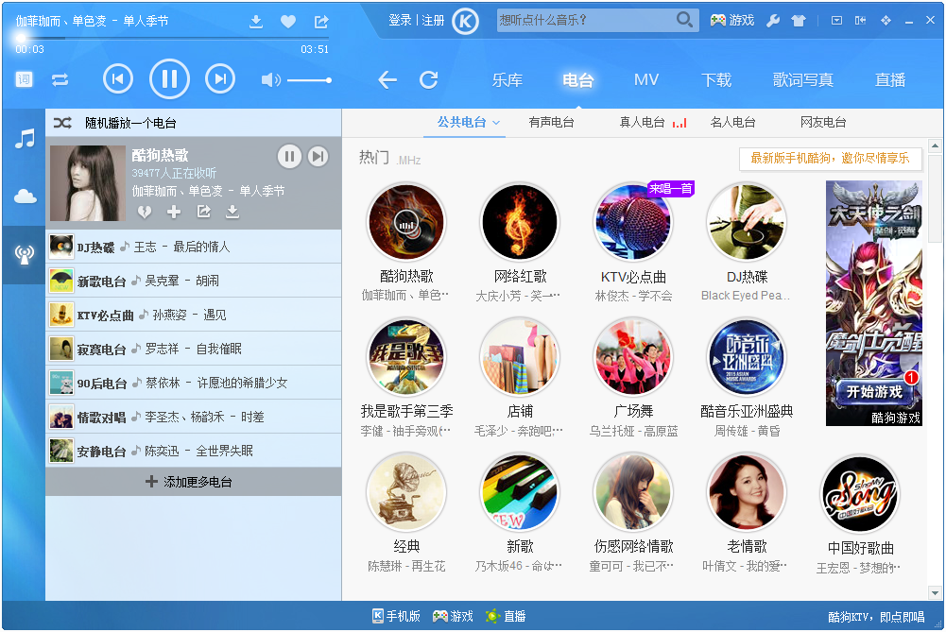Skip to the previous track
This screenshot has width=946, height=632.
coord(118,79)
